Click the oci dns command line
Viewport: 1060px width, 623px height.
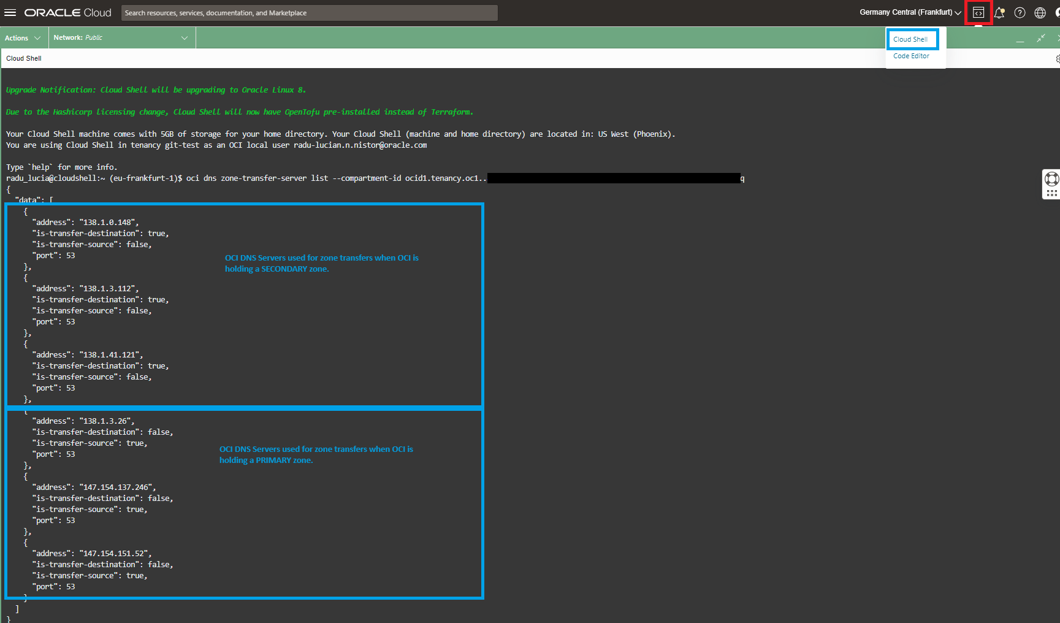[x=337, y=178]
